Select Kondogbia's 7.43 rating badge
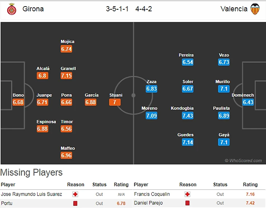 coord(188,115)
